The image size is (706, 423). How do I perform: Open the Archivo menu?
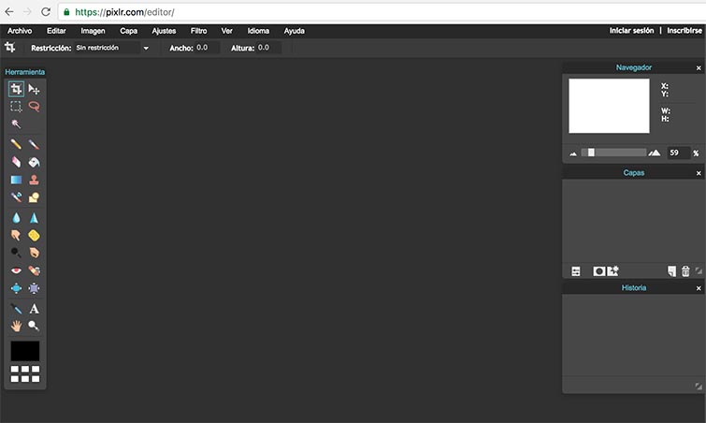click(20, 31)
